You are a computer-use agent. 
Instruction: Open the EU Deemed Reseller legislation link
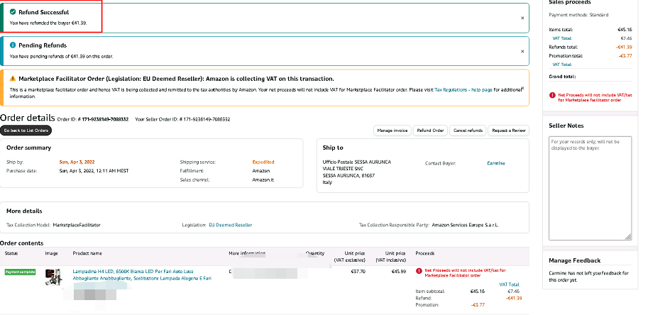point(230,225)
